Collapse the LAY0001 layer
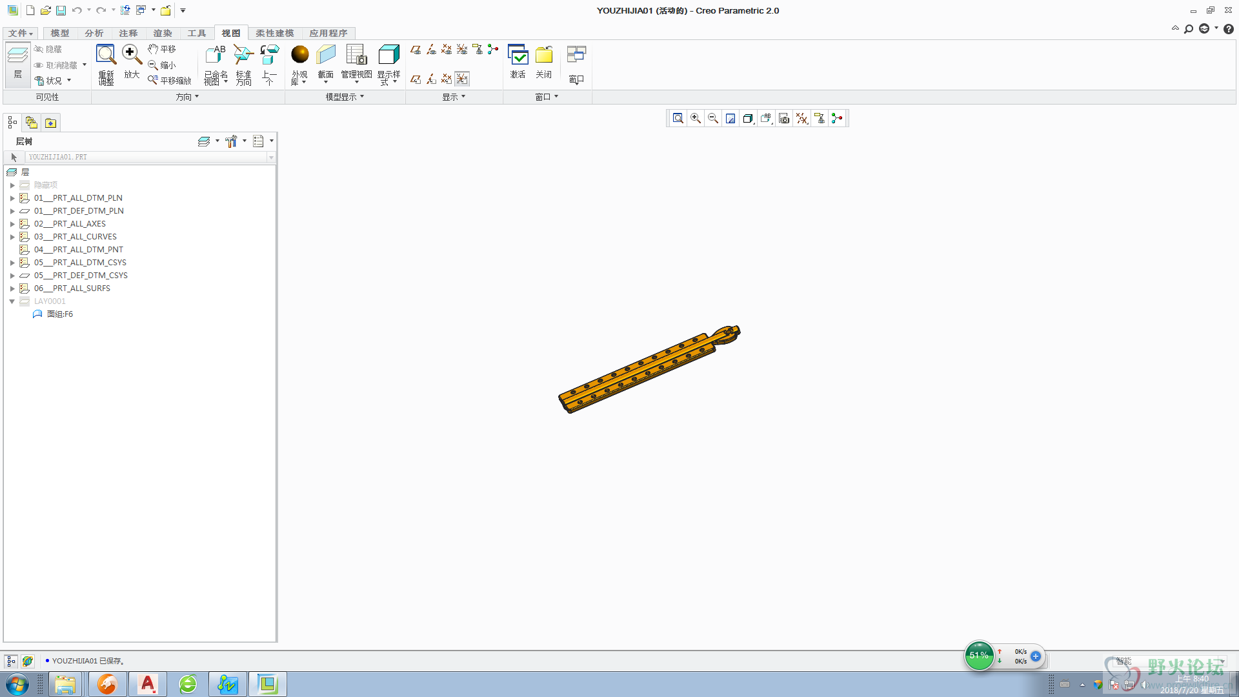This screenshot has width=1239, height=697. click(x=12, y=301)
